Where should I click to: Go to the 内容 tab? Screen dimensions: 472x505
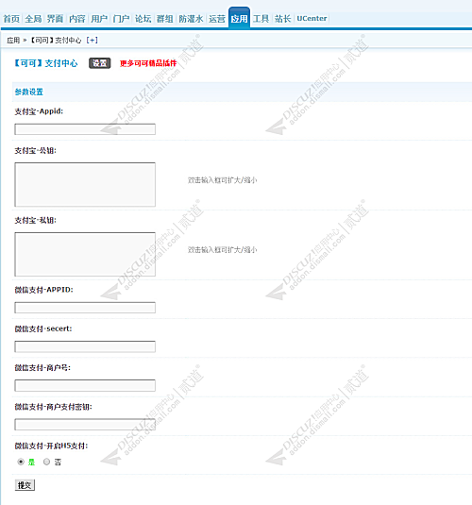coord(77,19)
